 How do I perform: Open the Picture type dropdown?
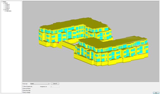tap(40, 84)
